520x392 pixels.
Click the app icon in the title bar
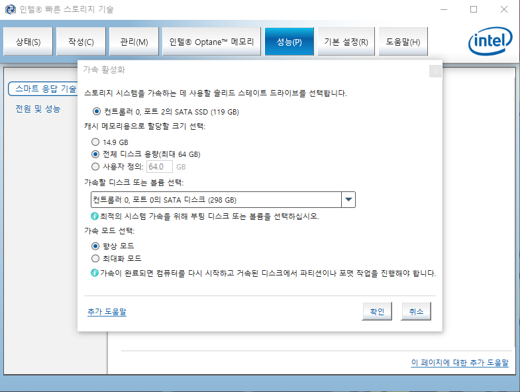pos(11,9)
